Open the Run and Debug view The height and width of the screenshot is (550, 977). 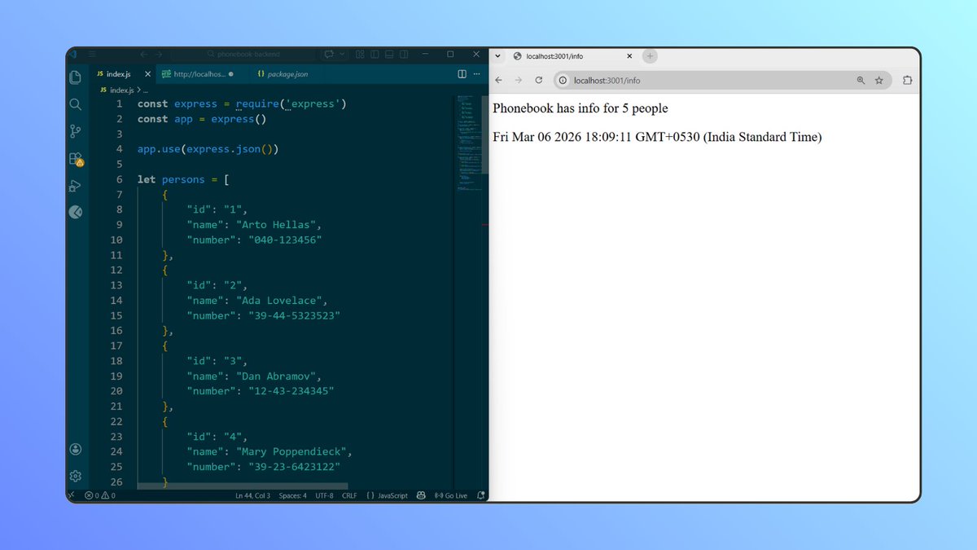click(x=76, y=186)
